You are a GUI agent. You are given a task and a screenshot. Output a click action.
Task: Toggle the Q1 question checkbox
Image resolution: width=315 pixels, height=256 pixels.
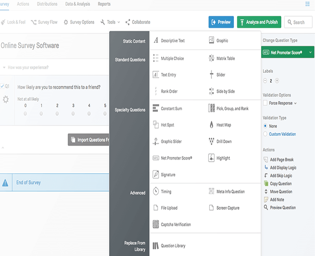2,86
